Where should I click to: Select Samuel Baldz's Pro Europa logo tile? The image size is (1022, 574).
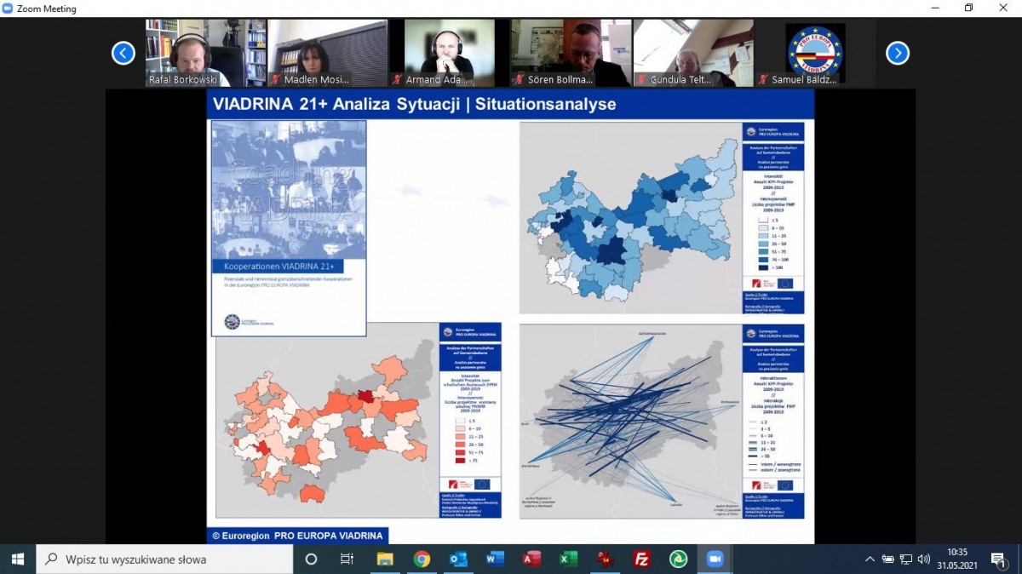[x=815, y=54]
